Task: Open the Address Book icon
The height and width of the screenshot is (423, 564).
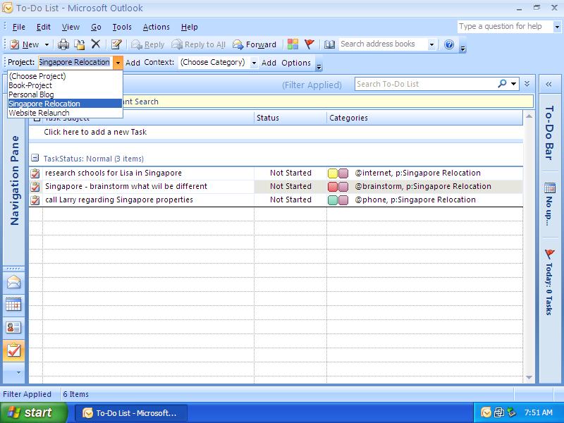Action: pos(329,44)
